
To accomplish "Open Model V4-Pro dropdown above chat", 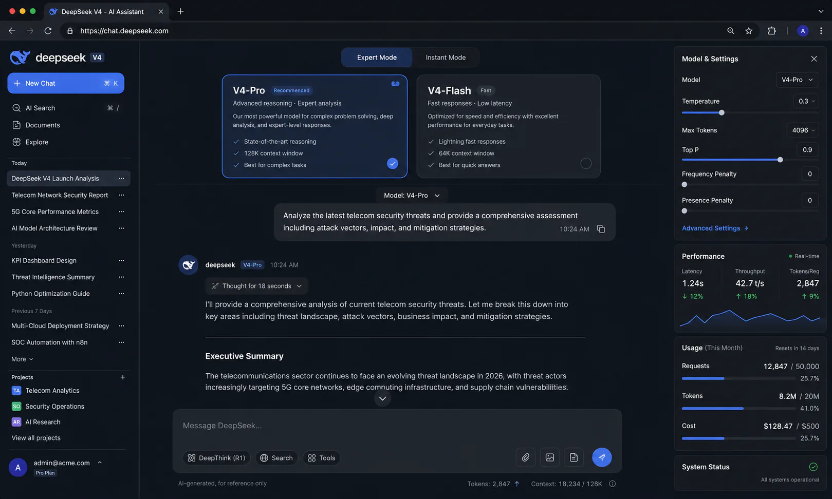I will (x=412, y=195).
